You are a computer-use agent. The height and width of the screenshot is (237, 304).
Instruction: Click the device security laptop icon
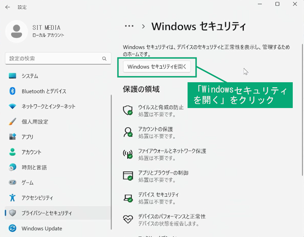click(128, 198)
